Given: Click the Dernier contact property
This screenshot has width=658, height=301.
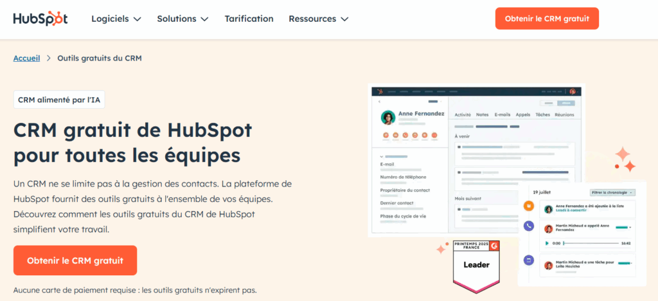Looking at the screenshot, I should (397, 203).
